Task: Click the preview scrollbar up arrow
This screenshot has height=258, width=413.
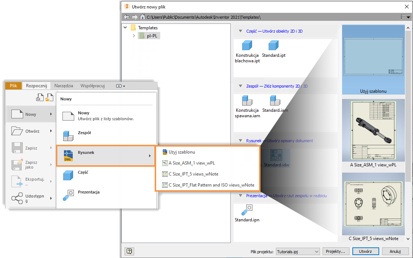Action: click(x=408, y=27)
